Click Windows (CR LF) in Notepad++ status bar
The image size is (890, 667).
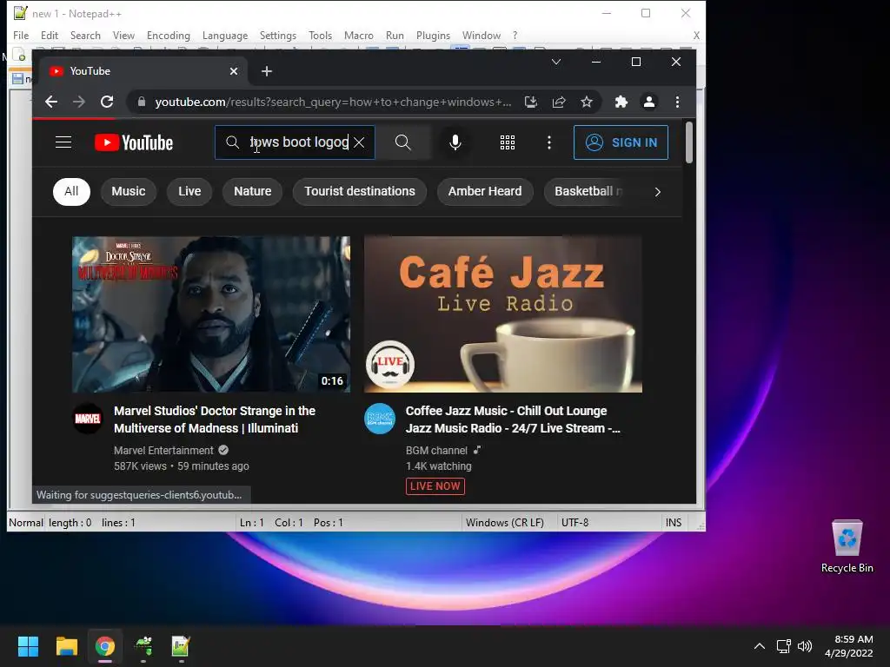(505, 522)
